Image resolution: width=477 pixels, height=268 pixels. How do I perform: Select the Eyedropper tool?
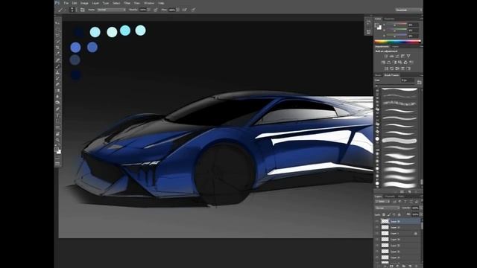tap(57, 54)
